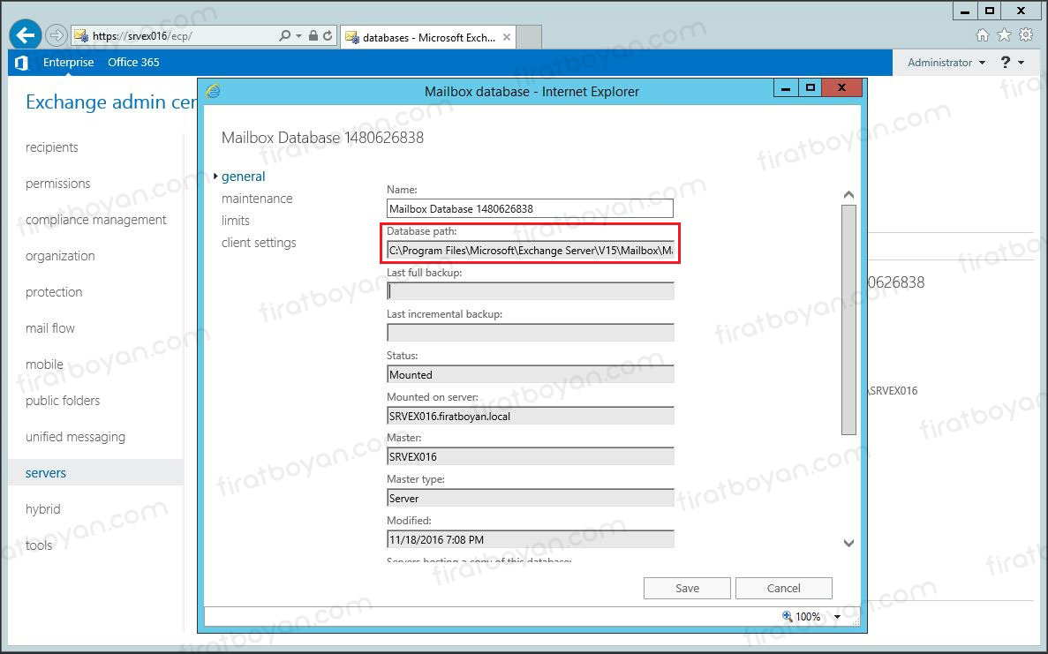Click the zoom magnifier icon in status bar
This screenshot has height=654, width=1048.
coord(788,616)
